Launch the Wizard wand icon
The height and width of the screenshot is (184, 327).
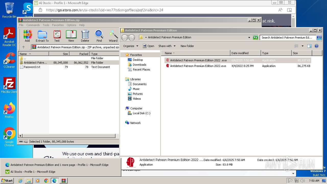click(113, 36)
